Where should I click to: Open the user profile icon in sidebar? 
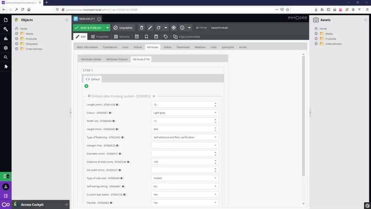6,187
